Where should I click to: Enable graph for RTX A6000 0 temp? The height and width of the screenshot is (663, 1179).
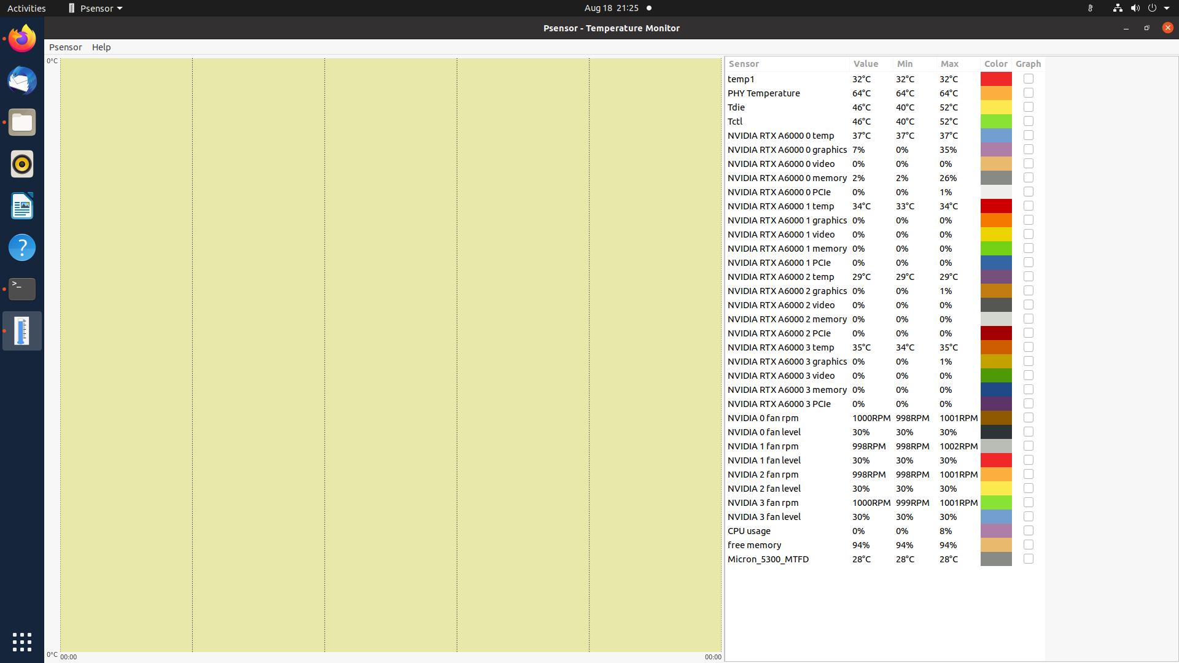coord(1029,135)
